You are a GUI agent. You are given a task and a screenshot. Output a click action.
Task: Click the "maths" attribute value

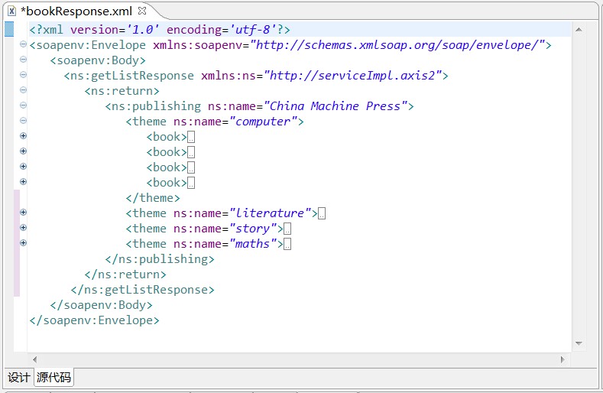253,244
